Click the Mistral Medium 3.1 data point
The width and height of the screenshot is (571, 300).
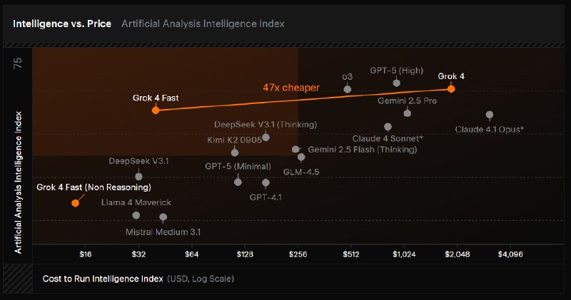click(x=163, y=217)
